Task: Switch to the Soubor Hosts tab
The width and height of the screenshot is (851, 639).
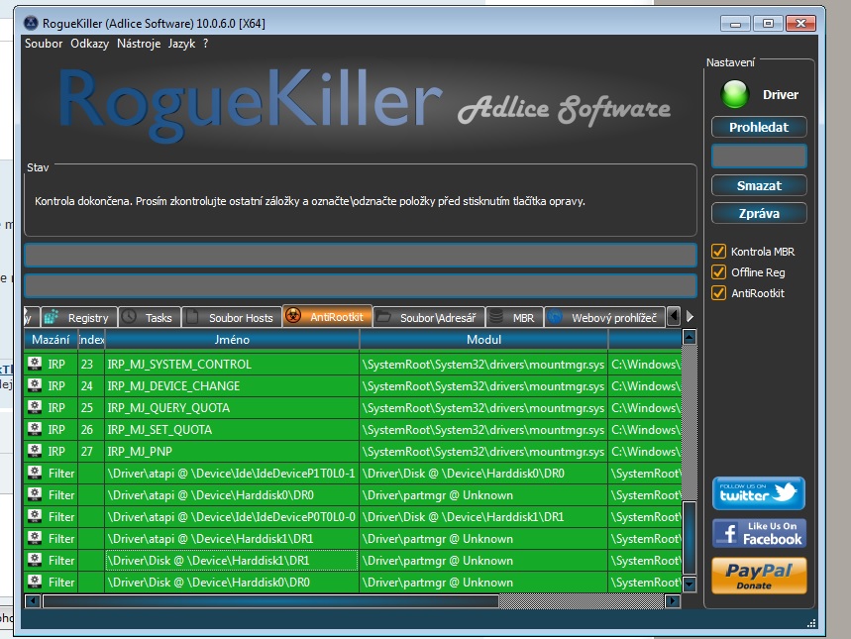Action: click(232, 317)
